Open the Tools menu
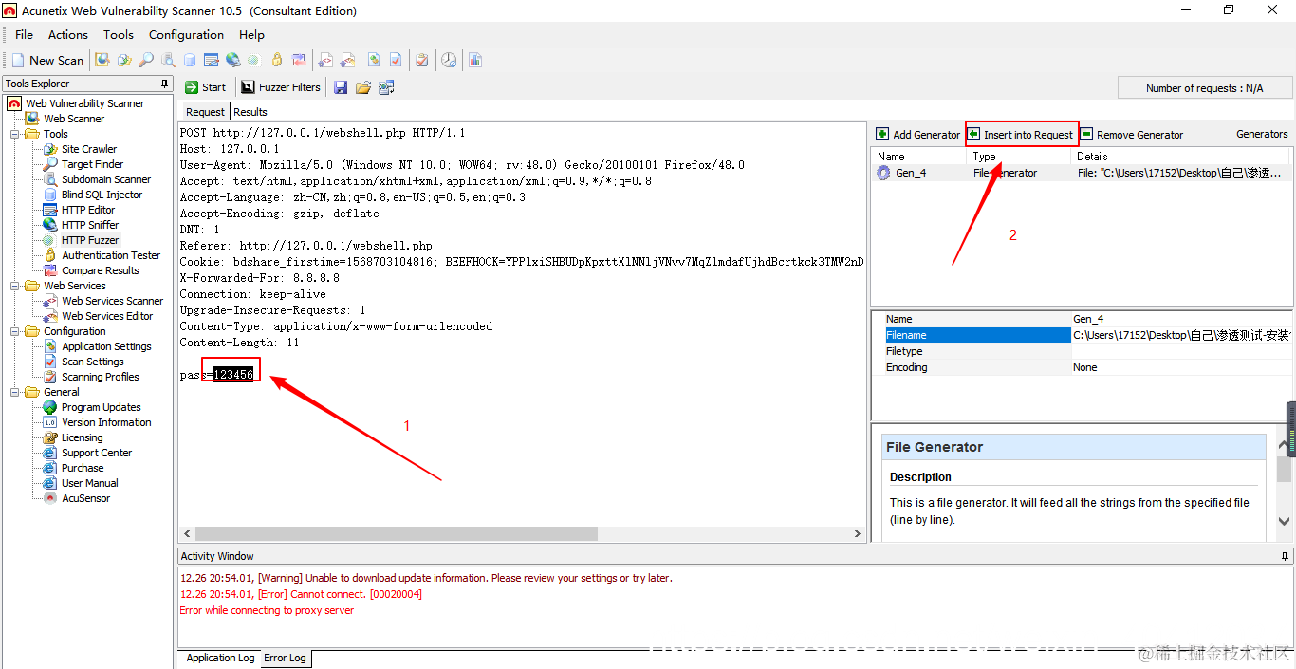Image resolution: width=1296 pixels, height=669 pixels. [119, 34]
